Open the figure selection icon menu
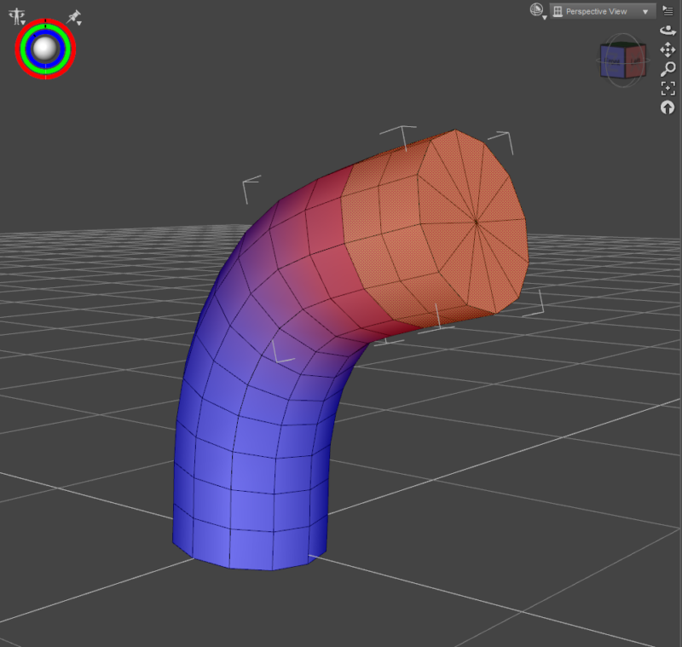This screenshot has width=682, height=647. click(17, 16)
